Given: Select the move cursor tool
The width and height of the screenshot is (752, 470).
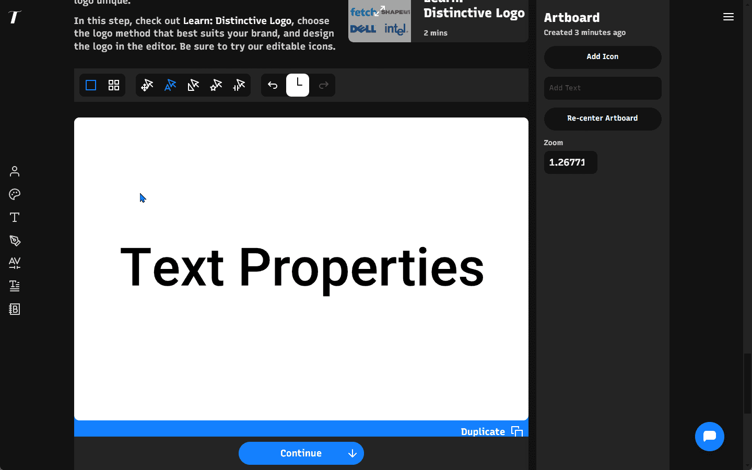Looking at the screenshot, I should click(147, 85).
